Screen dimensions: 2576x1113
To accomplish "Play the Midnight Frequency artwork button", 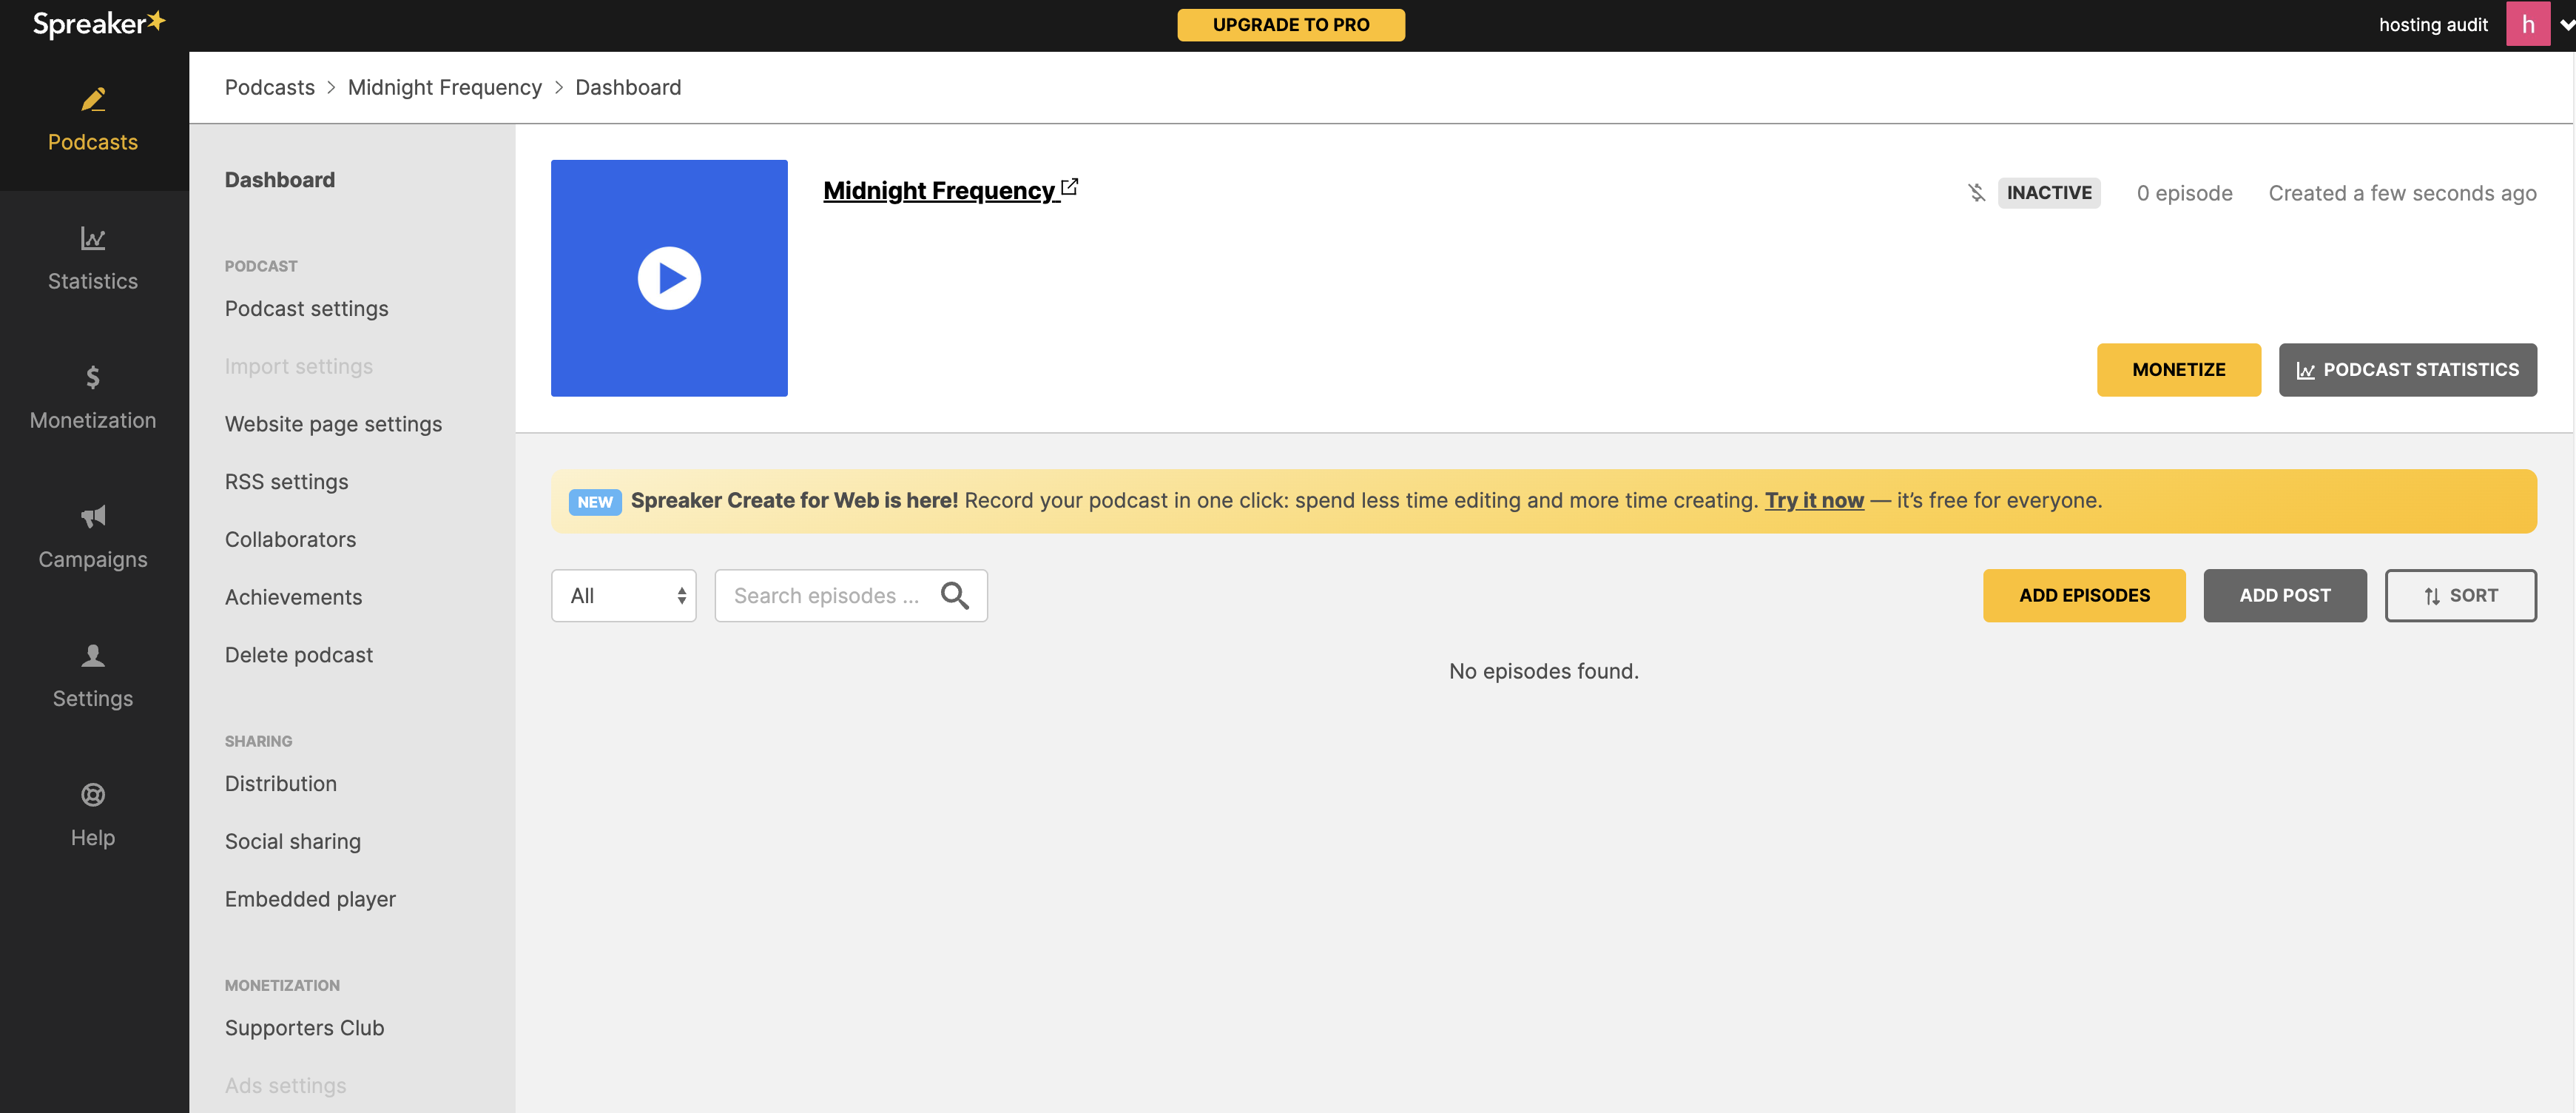I will pos(669,278).
